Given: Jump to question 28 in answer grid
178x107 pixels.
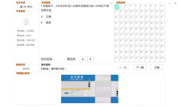Looking at the screenshot, I should pos(152,19).
